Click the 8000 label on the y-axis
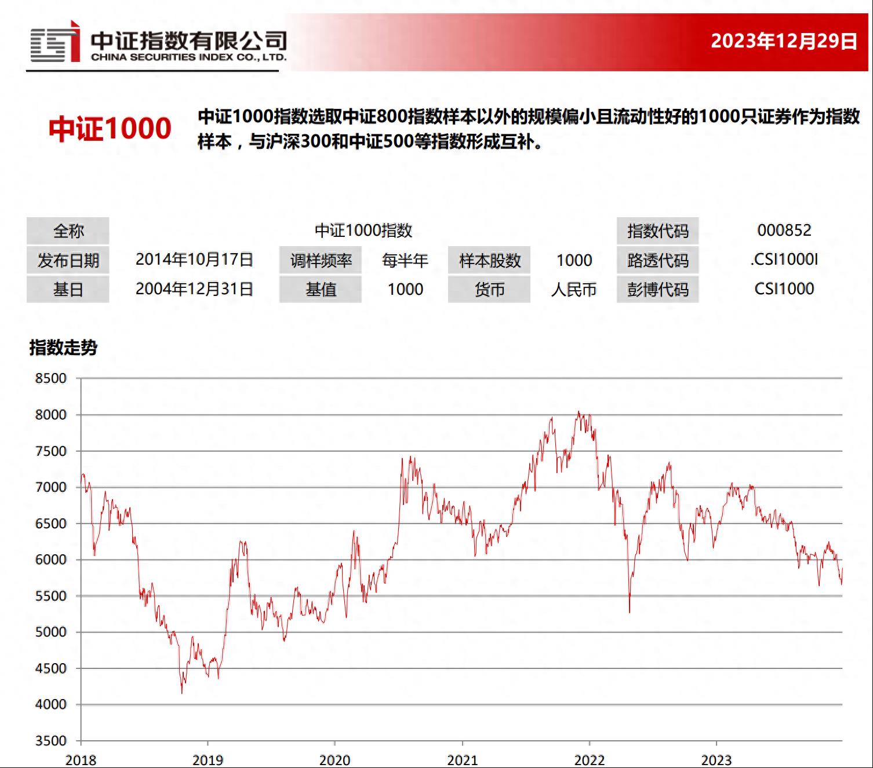873x768 pixels. pos(51,415)
